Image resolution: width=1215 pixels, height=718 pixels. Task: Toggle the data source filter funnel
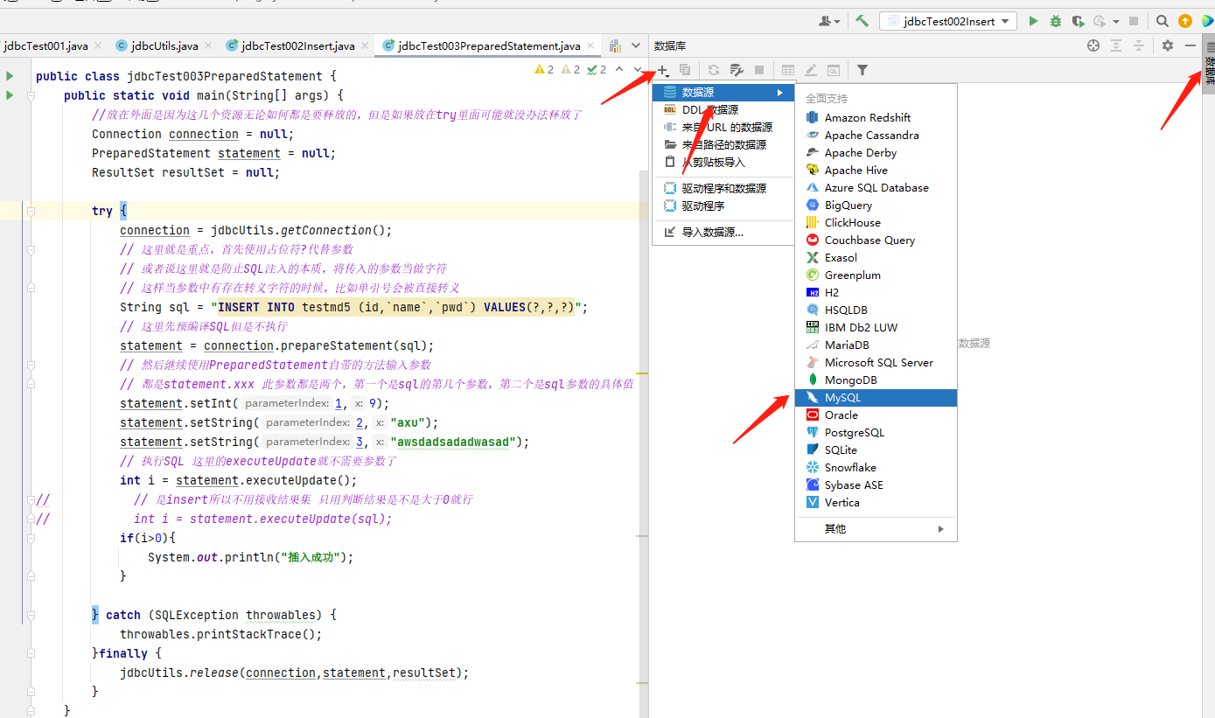863,70
